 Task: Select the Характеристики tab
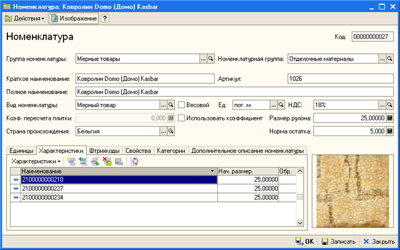61,151
